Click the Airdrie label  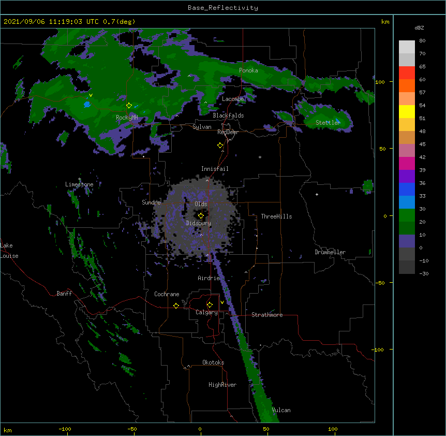tap(209, 278)
